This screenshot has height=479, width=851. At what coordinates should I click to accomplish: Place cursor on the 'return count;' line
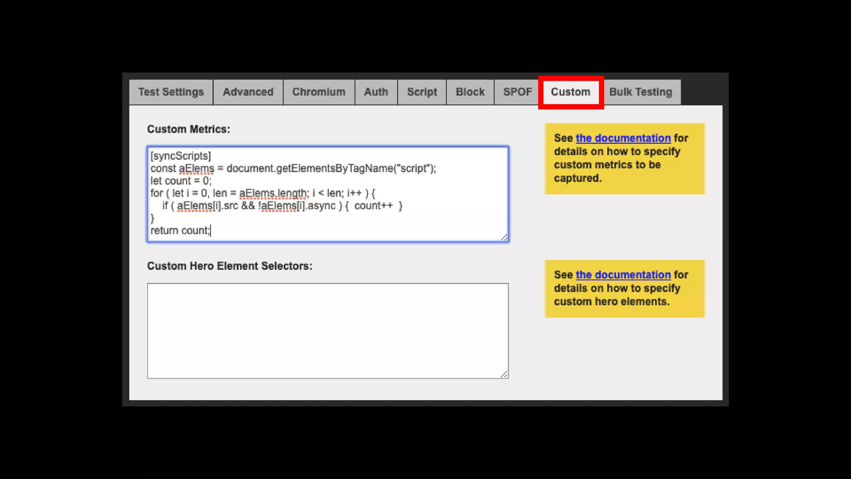180,230
